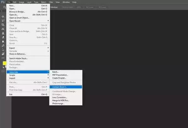
Task: Expand the Generate submenu arrow
Action: [48, 51]
